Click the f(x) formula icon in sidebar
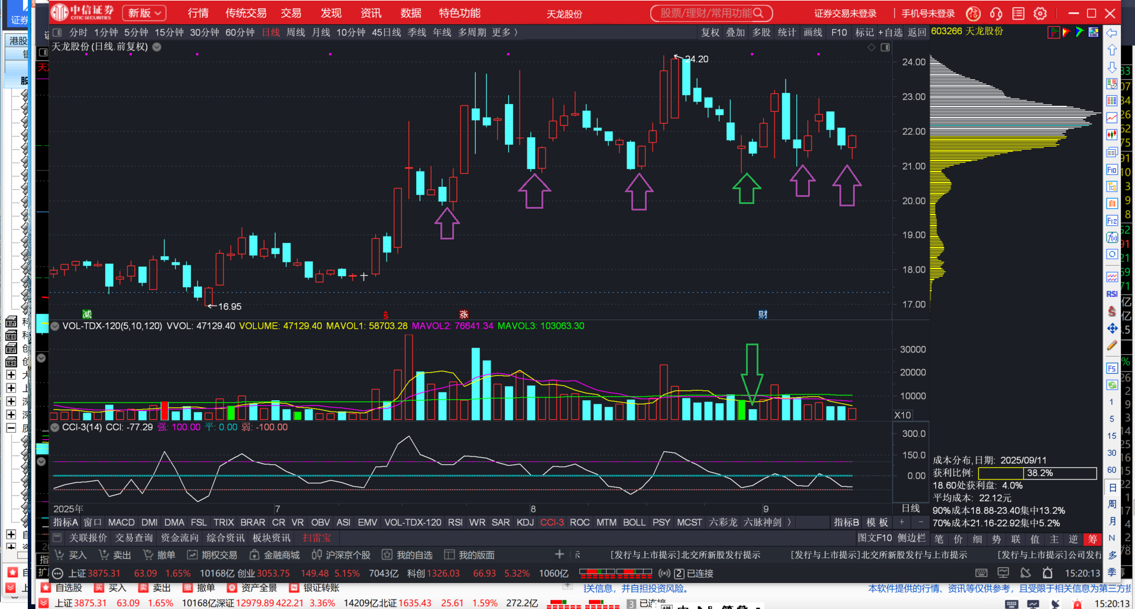This screenshot has width=1135, height=609. [x=1112, y=238]
